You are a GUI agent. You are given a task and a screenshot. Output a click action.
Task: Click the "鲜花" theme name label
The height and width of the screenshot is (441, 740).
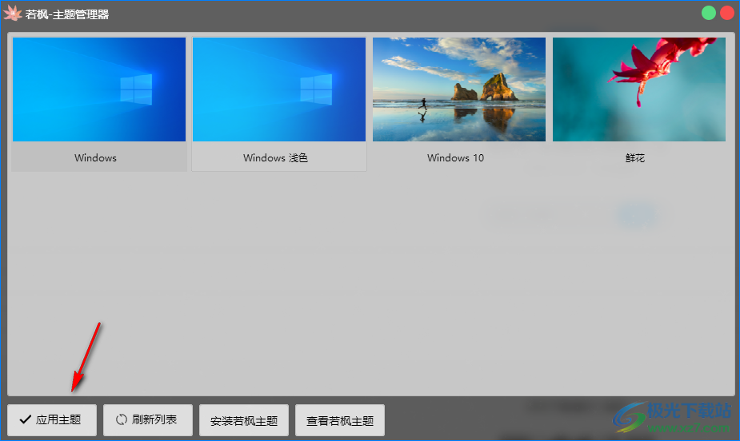[634, 158]
